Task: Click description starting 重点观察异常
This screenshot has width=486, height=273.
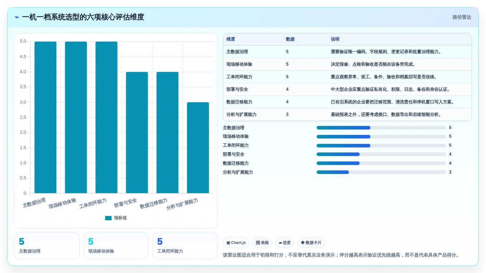Action: click(385, 77)
